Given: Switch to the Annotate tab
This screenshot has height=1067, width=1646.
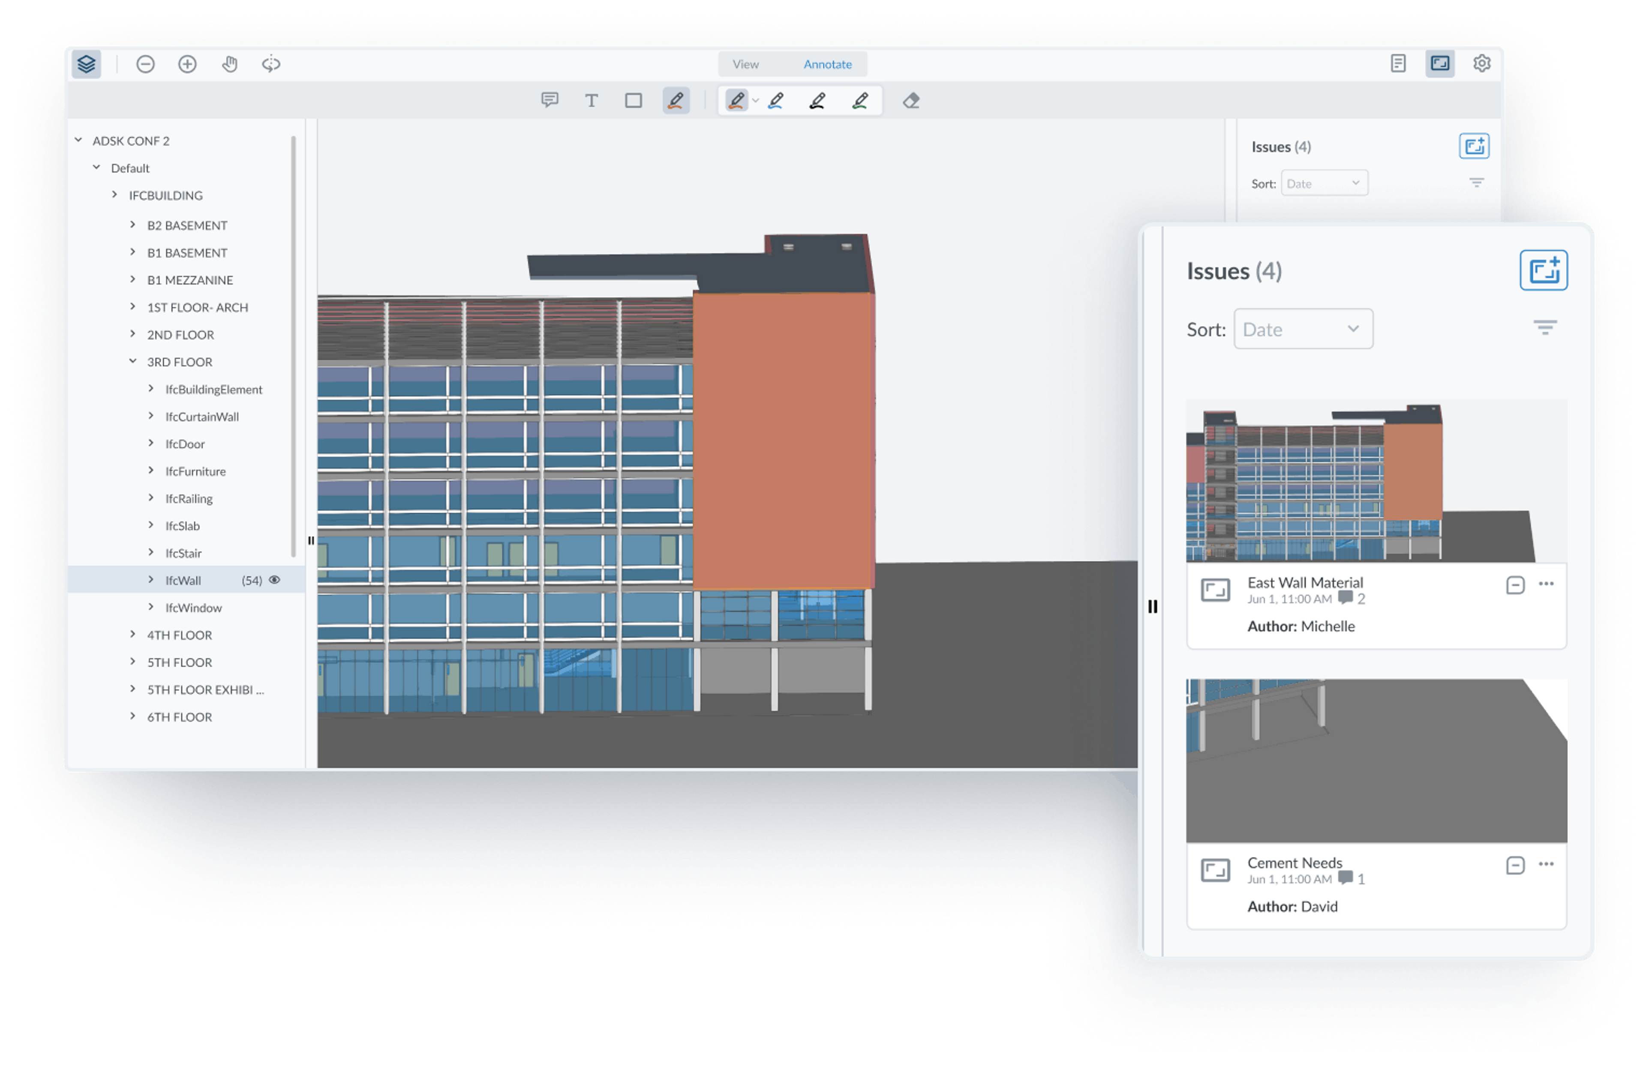Looking at the screenshot, I should click(x=827, y=64).
